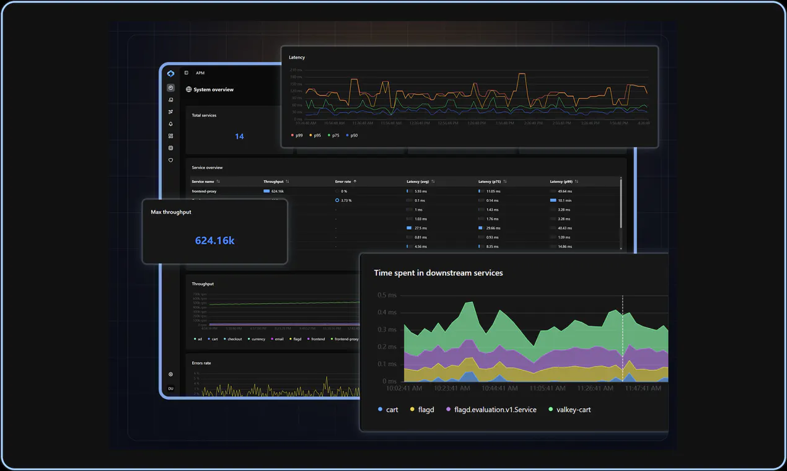787x471 pixels.
Task: Open the shield icon in the sidebar
Action: 171,160
